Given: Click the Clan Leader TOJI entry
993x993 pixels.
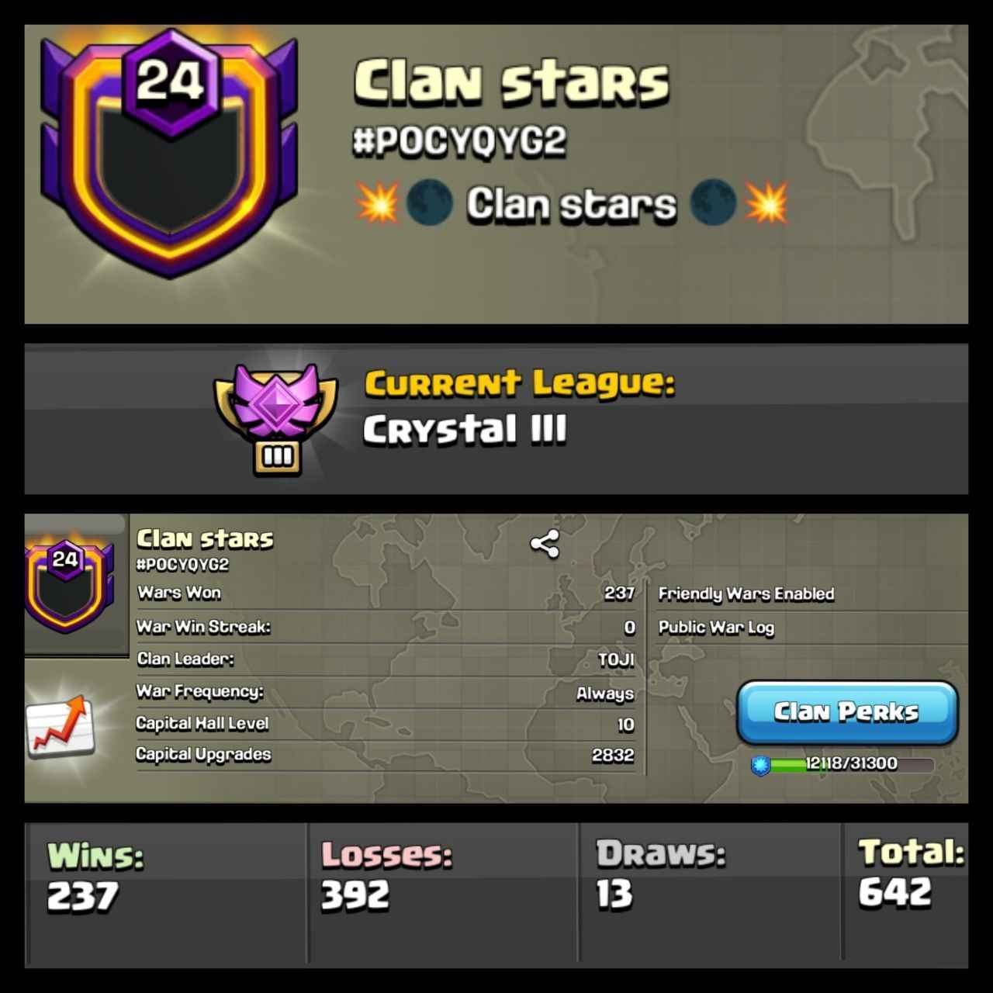Looking at the screenshot, I should [386, 659].
